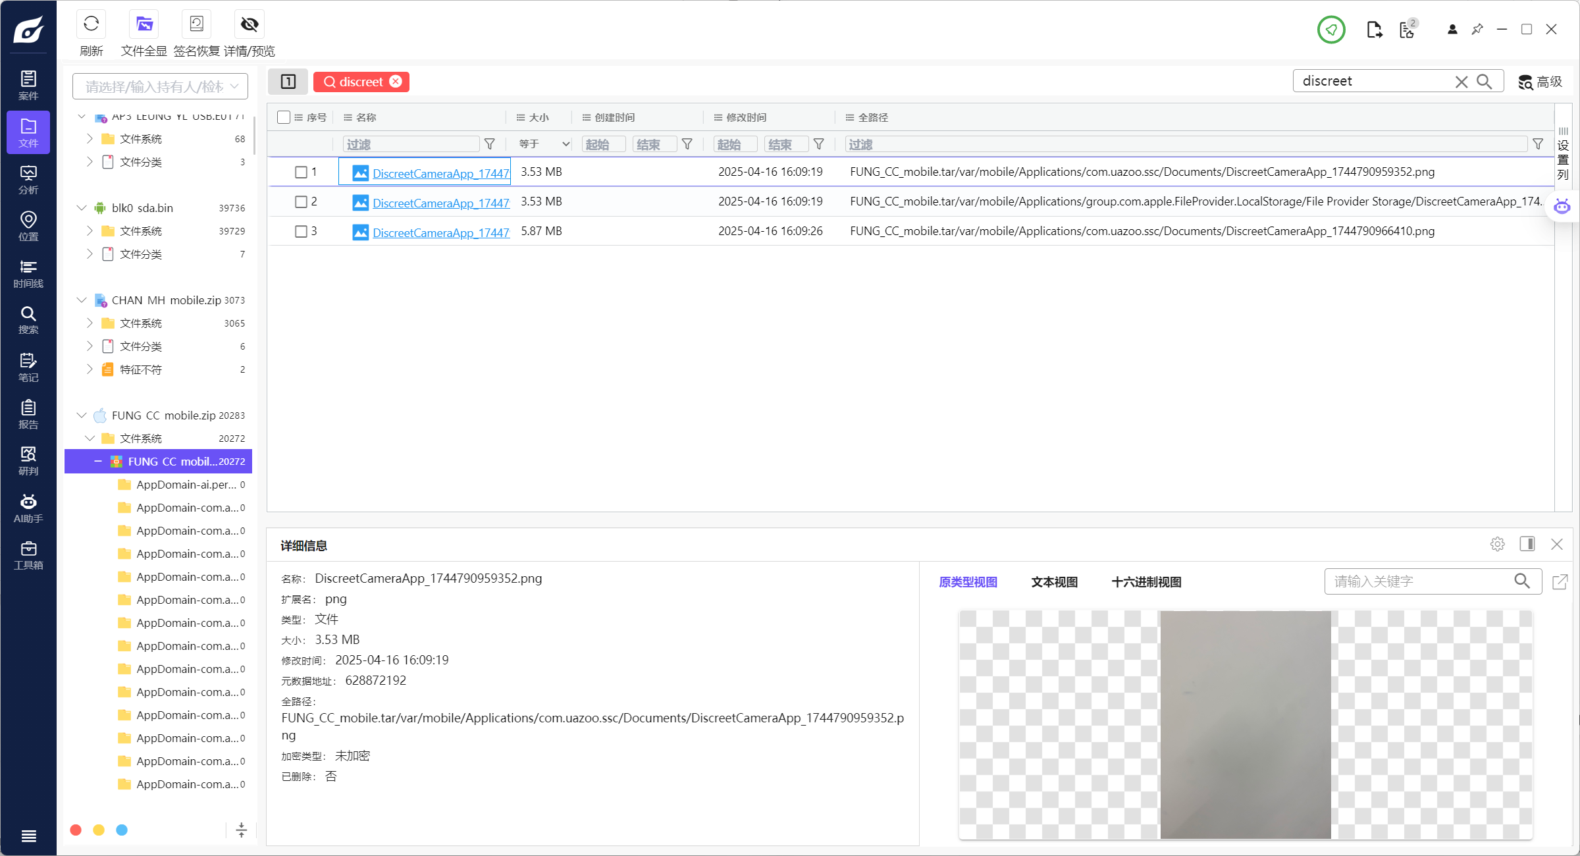The image size is (1580, 856).
Task: Expand the blk0 sda.bin 文件系统 node
Action: (90, 231)
